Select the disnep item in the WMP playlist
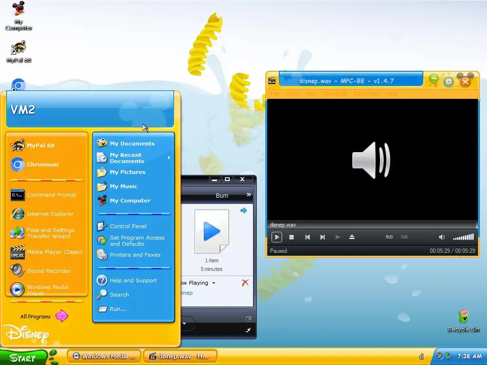 (x=186, y=293)
